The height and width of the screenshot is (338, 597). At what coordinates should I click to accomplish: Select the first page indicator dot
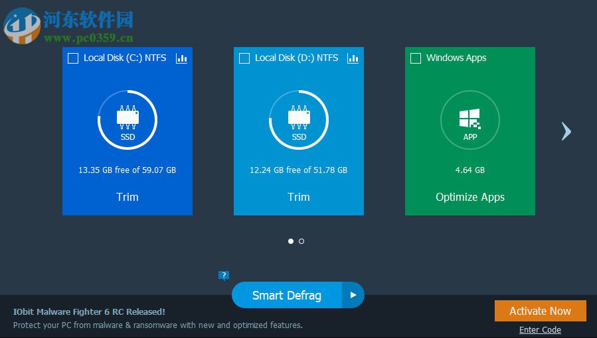click(x=291, y=241)
